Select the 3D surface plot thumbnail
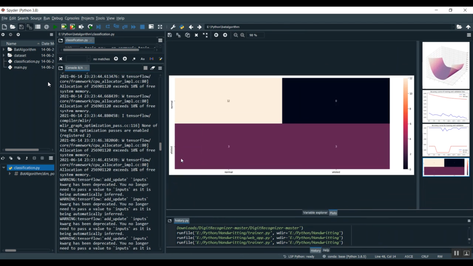This screenshot has height=266, width=473. 446,65
